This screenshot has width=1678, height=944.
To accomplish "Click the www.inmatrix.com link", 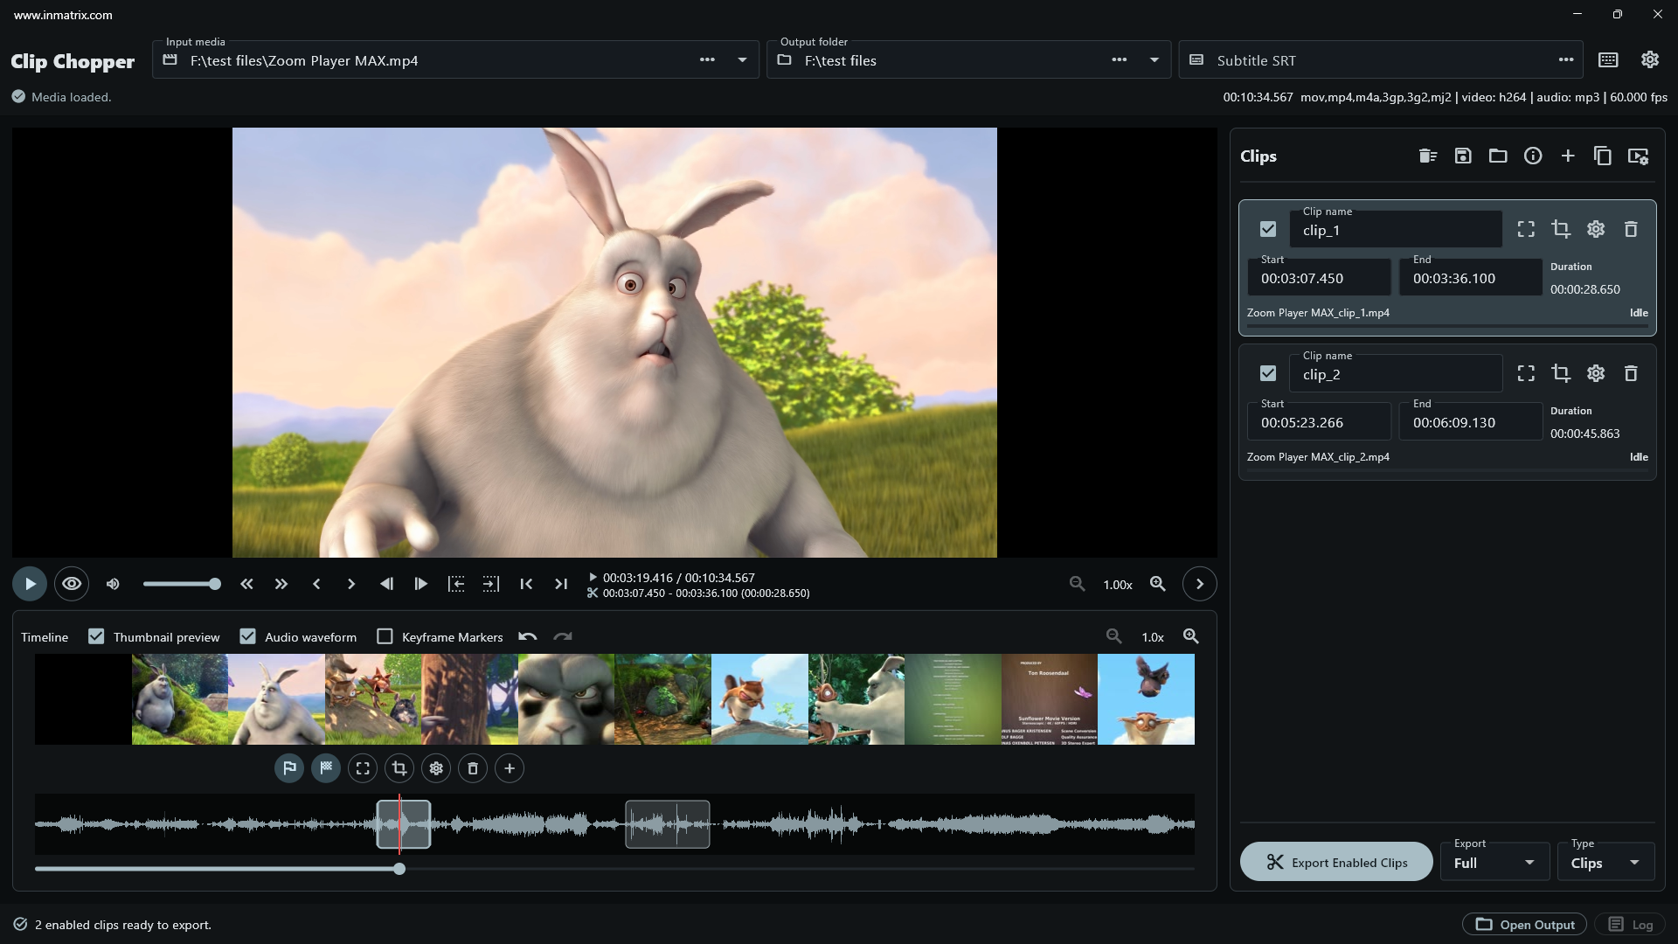I will pos(63,15).
